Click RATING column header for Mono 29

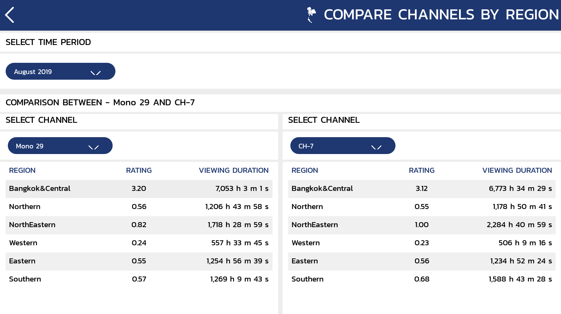[x=139, y=171]
